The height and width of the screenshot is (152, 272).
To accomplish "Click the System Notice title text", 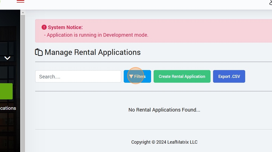I will pyautogui.click(x=65, y=27).
